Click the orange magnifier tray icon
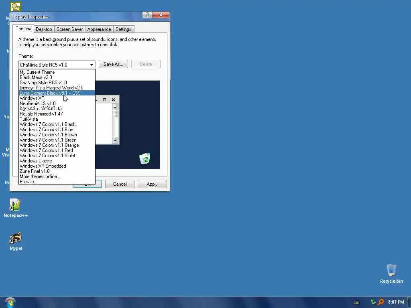411x308 pixels. [381, 302]
